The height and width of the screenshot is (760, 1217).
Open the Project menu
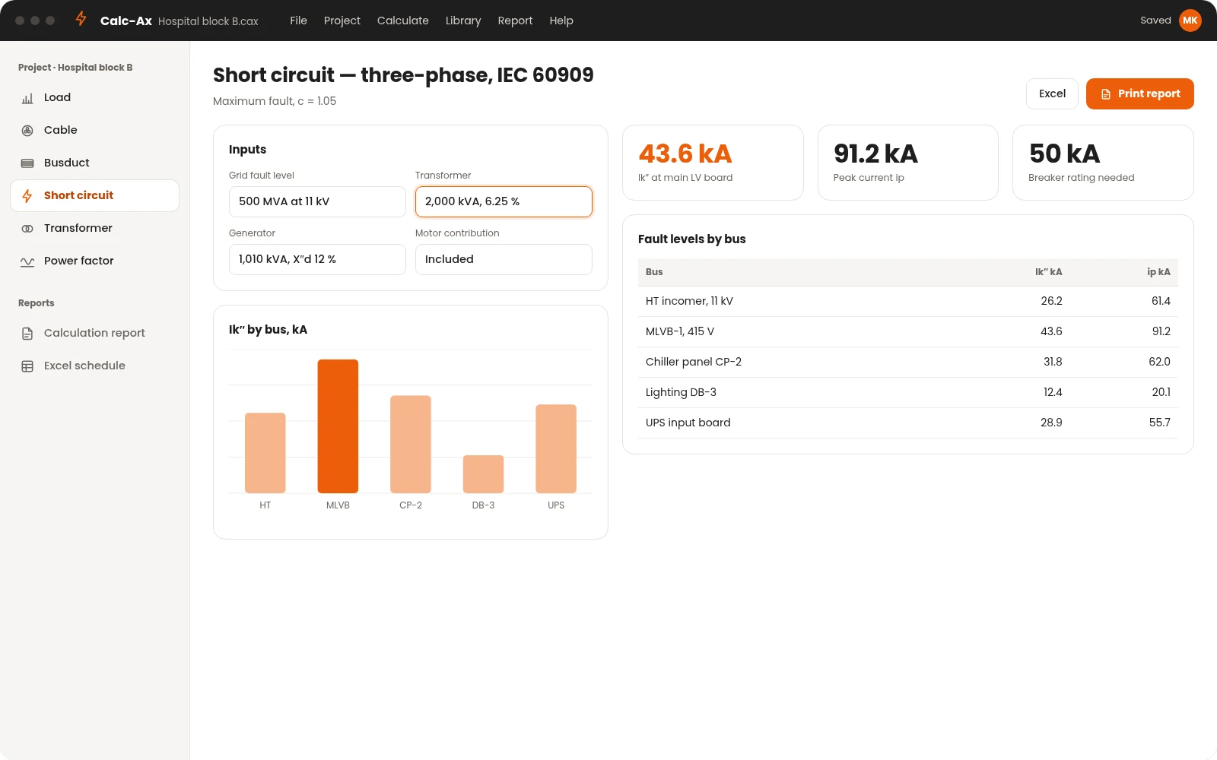[x=342, y=21]
